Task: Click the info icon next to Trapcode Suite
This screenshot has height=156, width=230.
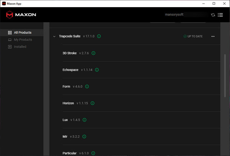Action: (99, 36)
